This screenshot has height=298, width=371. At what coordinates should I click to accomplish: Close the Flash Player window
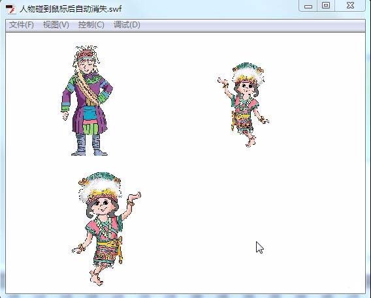tap(350, 6)
